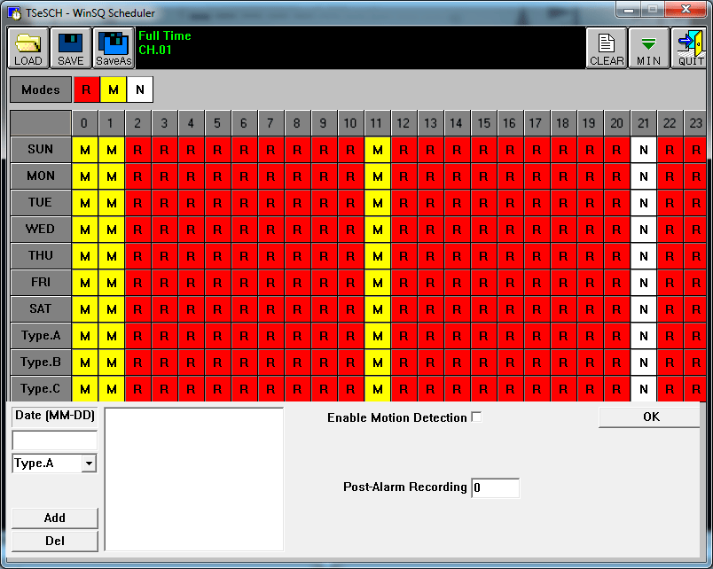Click the SUN hour 8 R cell
This screenshot has width=713, height=569.
click(297, 150)
